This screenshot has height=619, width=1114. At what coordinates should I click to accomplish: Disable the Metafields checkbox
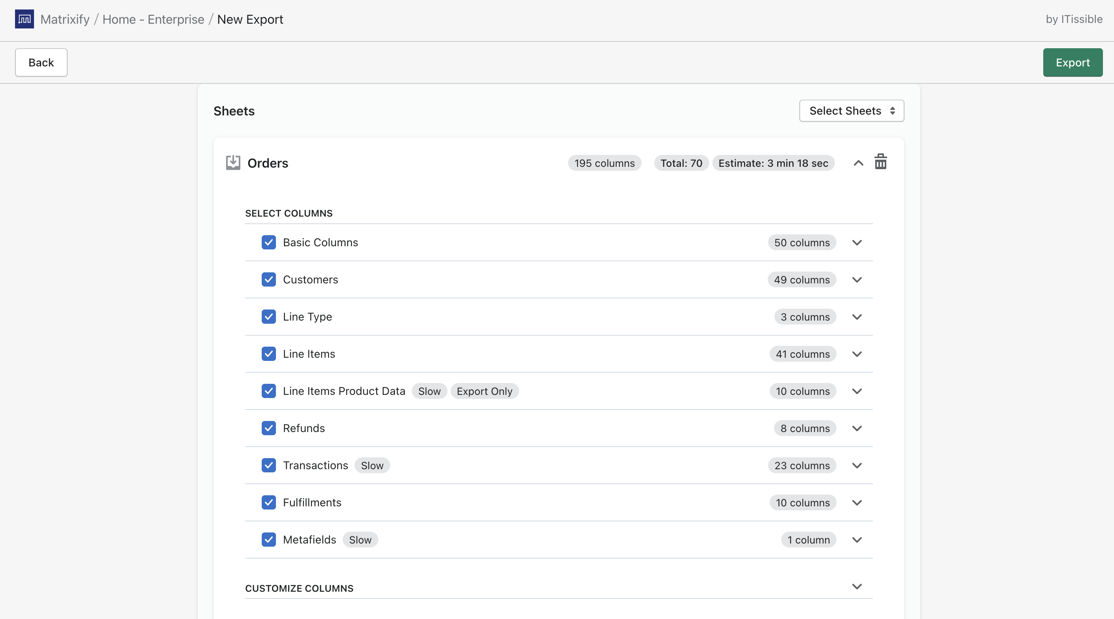tap(268, 540)
